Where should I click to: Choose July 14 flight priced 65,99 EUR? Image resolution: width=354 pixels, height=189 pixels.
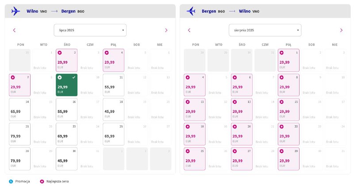click(x=19, y=110)
